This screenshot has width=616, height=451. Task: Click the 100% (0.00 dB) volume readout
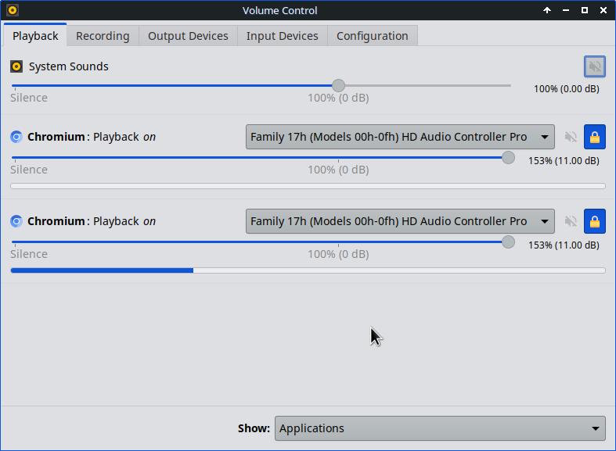click(567, 89)
